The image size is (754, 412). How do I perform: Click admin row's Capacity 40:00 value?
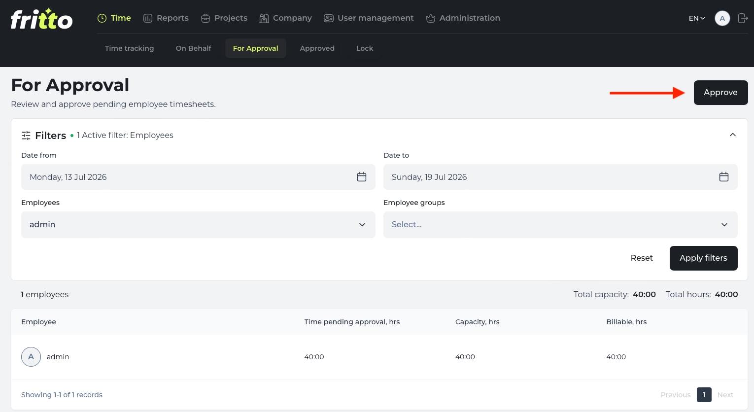click(x=465, y=357)
